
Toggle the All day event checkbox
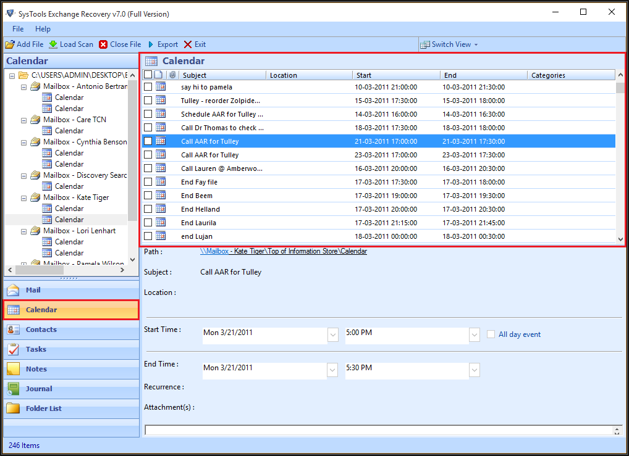coord(491,334)
